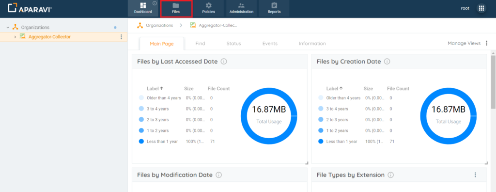Click the Organizations breadcrumb link
Viewport: 496px width, 192px height.
159,25
